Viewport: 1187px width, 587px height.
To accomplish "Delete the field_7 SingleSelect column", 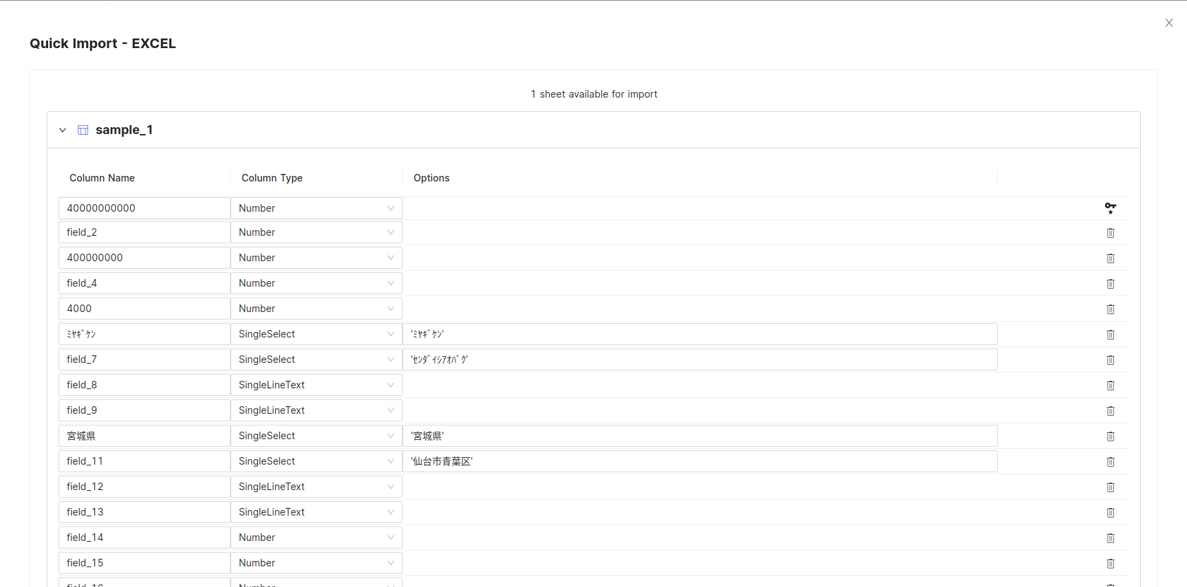I will click(1110, 360).
